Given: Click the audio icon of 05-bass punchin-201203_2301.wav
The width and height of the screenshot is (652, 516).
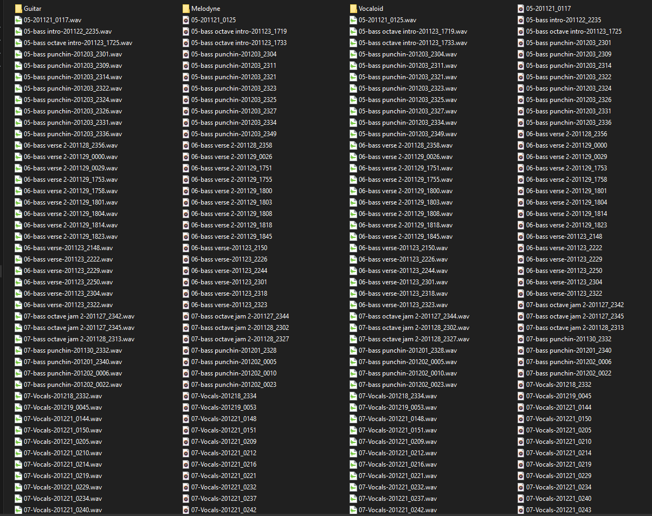Looking at the screenshot, I should pos(18,54).
